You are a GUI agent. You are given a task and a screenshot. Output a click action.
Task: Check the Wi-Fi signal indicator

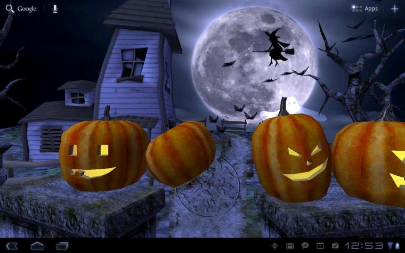pos(390,246)
